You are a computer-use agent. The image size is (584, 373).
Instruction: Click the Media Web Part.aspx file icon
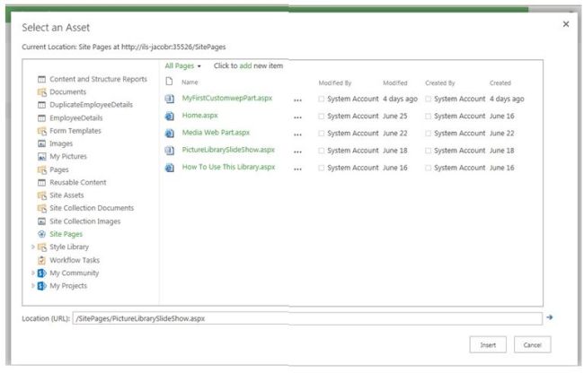(x=170, y=133)
